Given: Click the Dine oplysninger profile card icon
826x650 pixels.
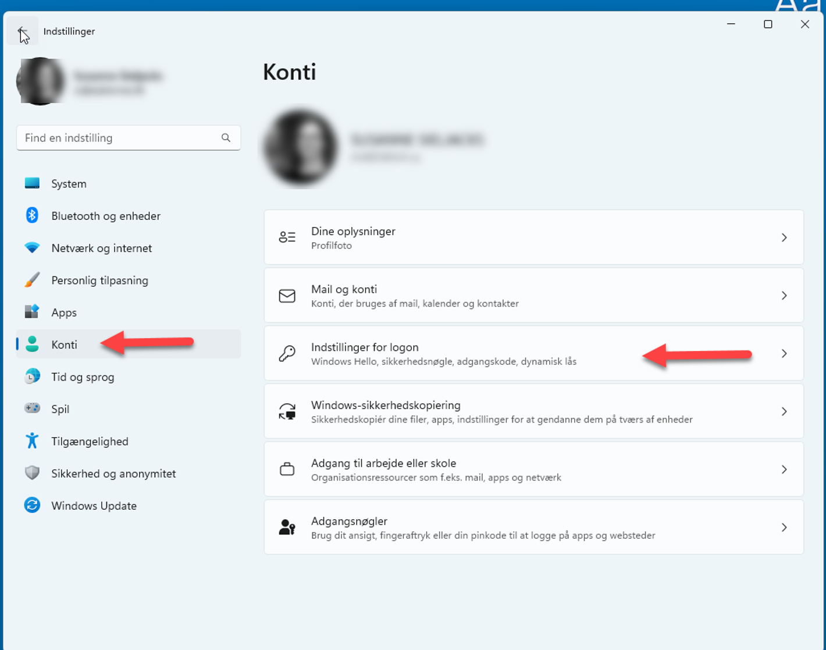Looking at the screenshot, I should (287, 237).
